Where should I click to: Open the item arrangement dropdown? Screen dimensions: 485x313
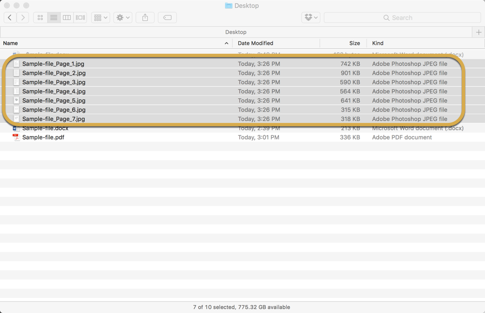(x=101, y=17)
